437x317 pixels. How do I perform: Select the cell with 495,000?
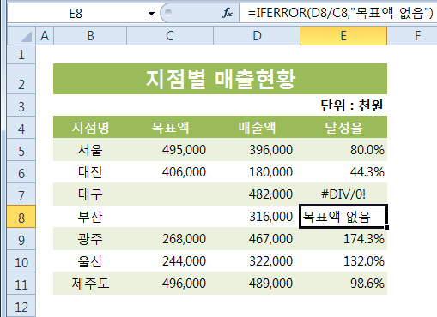(170, 150)
